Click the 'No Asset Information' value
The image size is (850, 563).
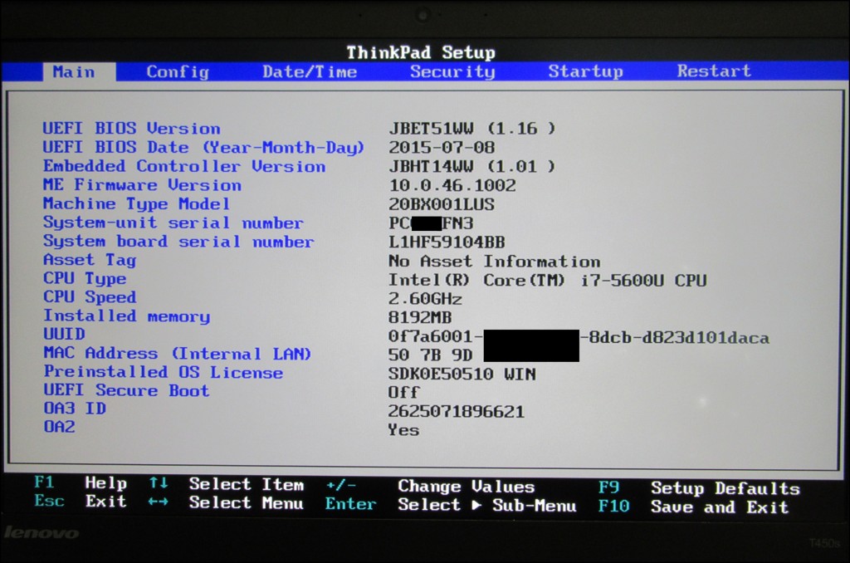click(x=495, y=262)
